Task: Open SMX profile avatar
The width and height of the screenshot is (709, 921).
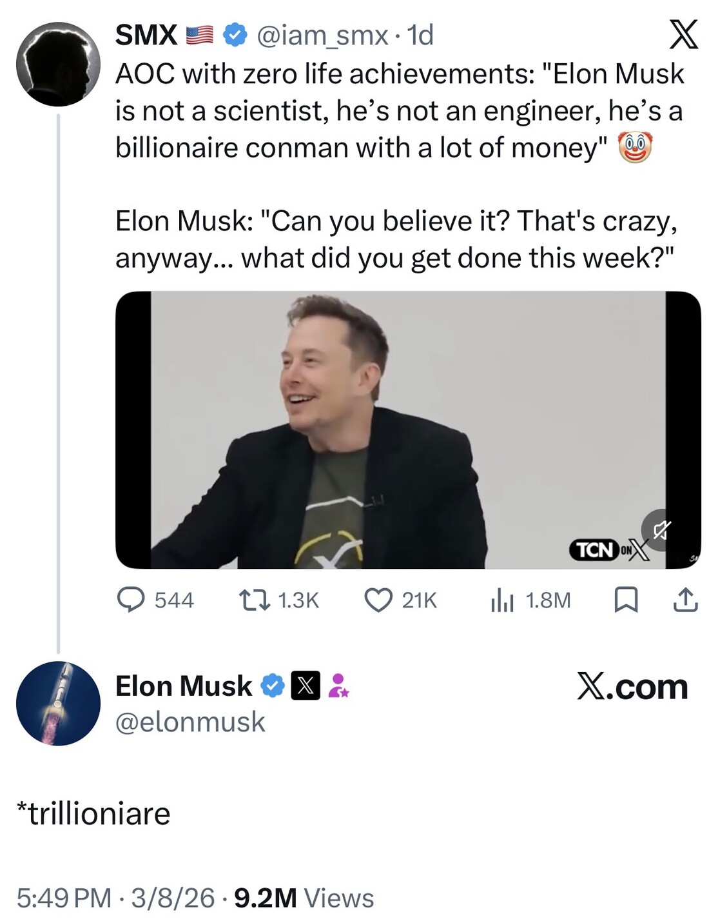Action: (58, 64)
